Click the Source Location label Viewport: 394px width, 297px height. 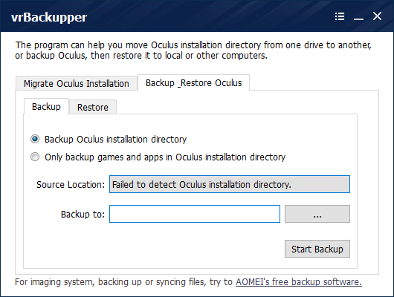coord(71,185)
